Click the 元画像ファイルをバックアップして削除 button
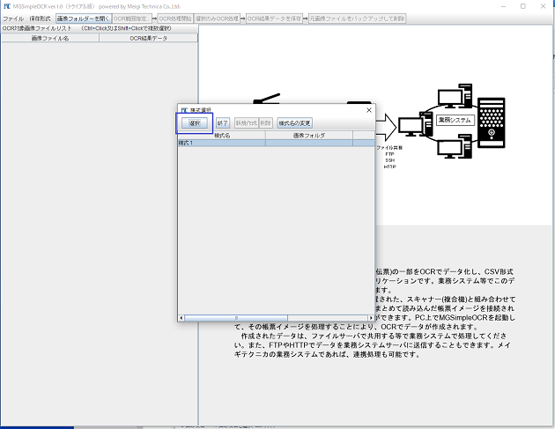 coord(357,18)
